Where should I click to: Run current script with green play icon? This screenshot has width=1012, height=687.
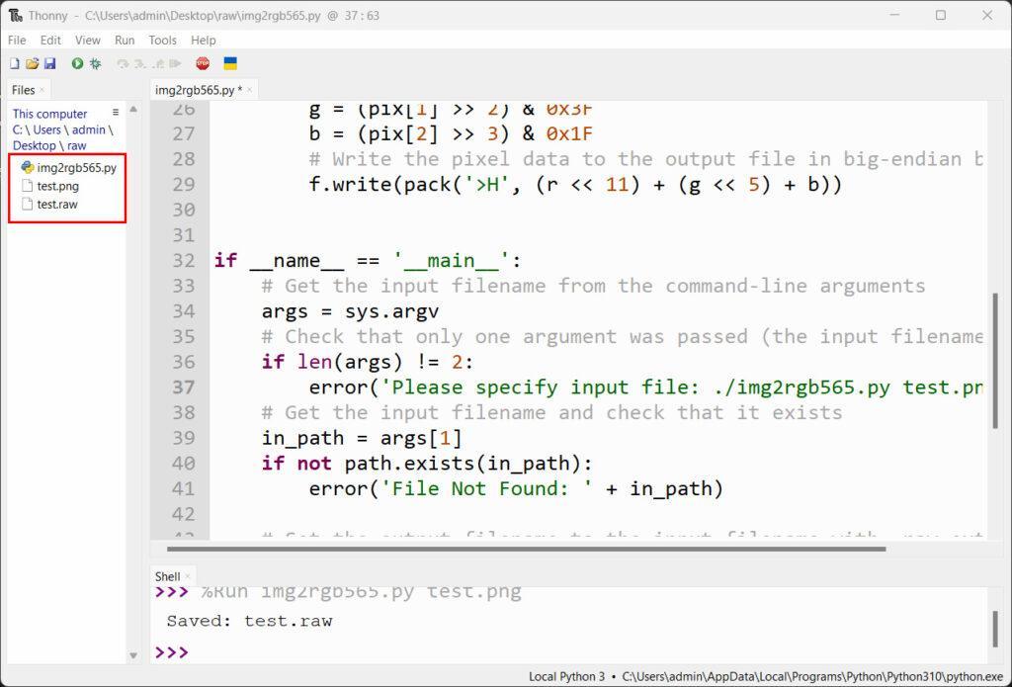tap(77, 63)
